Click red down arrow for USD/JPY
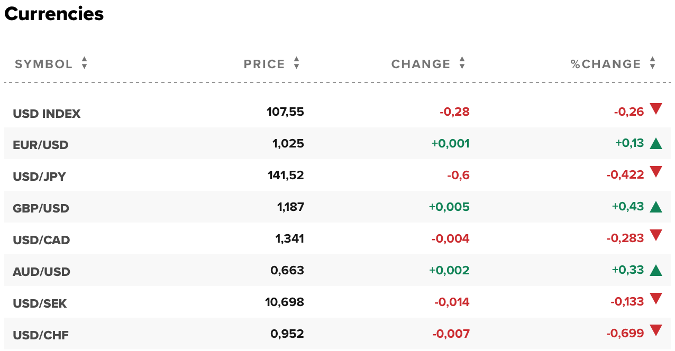This screenshot has height=351, width=675. click(x=656, y=172)
